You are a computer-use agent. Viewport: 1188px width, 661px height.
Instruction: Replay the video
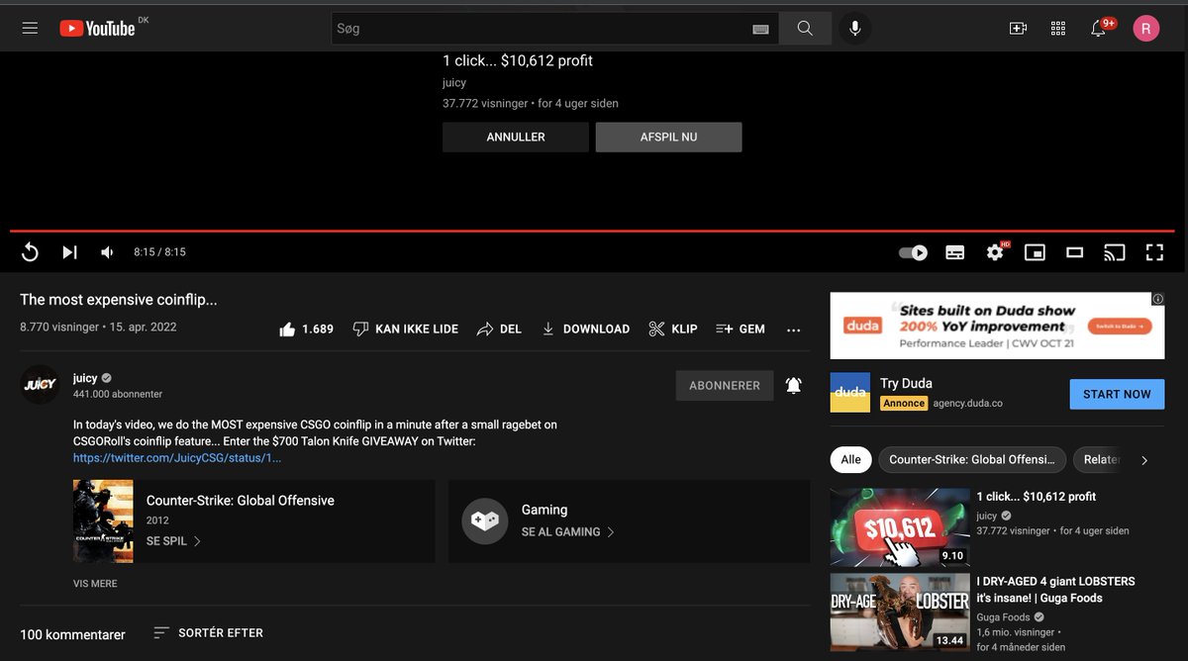tap(30, 252)
